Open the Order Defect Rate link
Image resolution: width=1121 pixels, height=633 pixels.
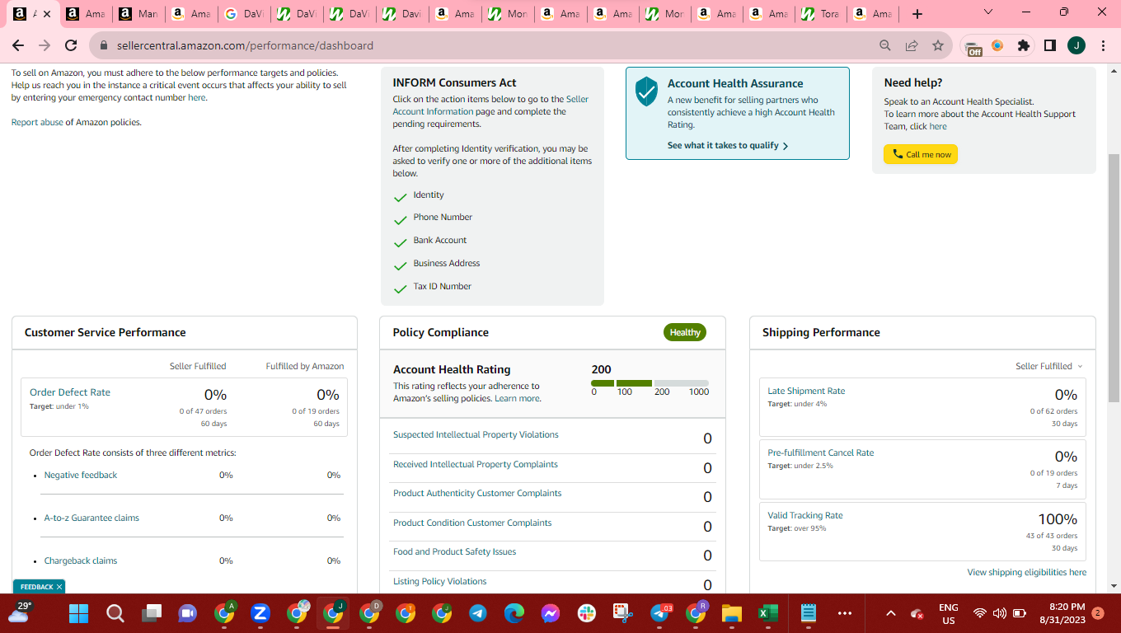[70, 392]
